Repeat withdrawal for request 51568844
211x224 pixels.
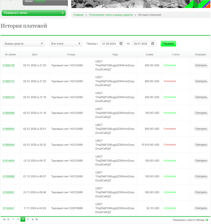click(x=201, y=145)
